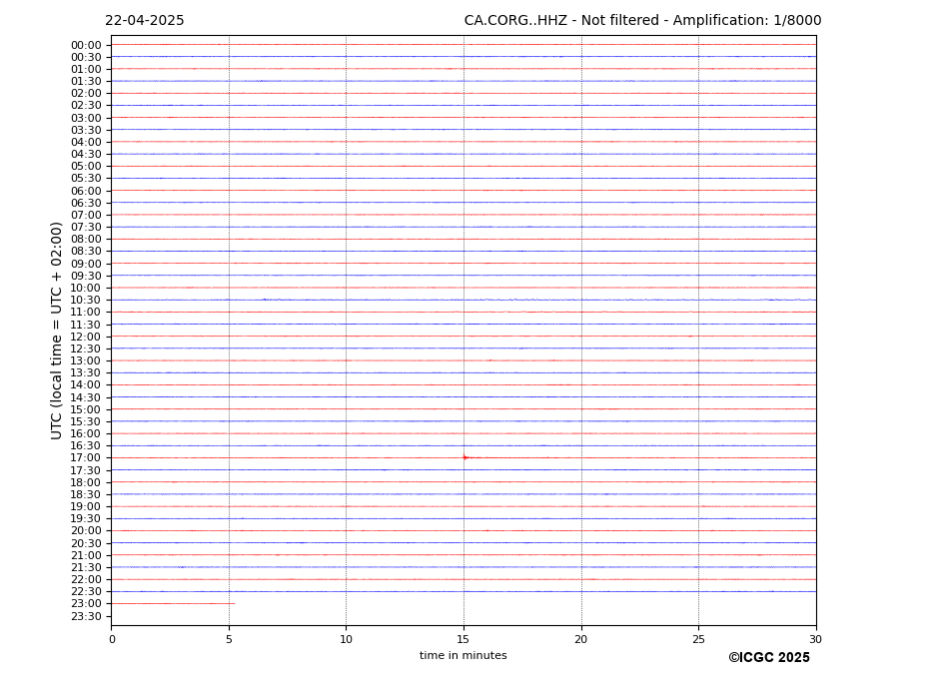This screenshot has height=695, width=926.
Task: Click the x-axis tick label 0
Action: [112, 639]
